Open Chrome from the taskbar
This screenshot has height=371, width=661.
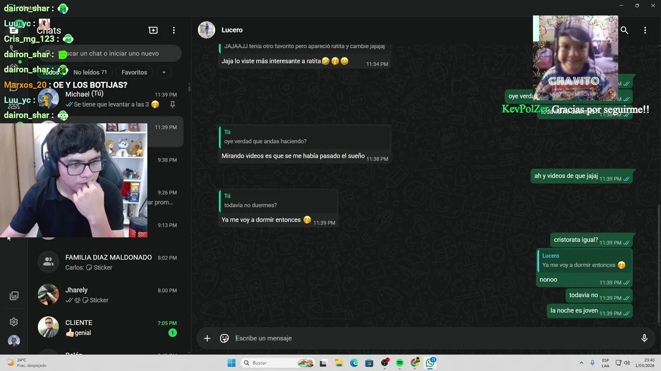tap(415, 363)
